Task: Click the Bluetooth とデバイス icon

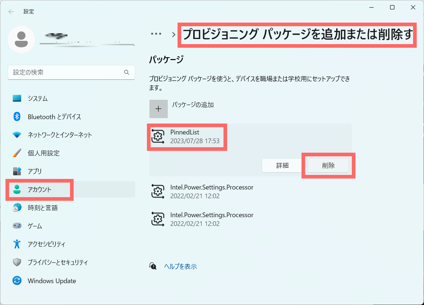Action: [x=17, y=117]
